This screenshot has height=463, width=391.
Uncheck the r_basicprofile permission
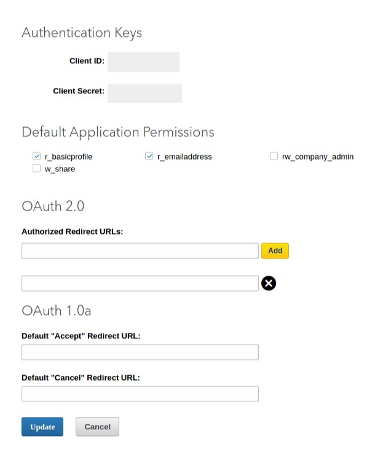coord(36,157)
